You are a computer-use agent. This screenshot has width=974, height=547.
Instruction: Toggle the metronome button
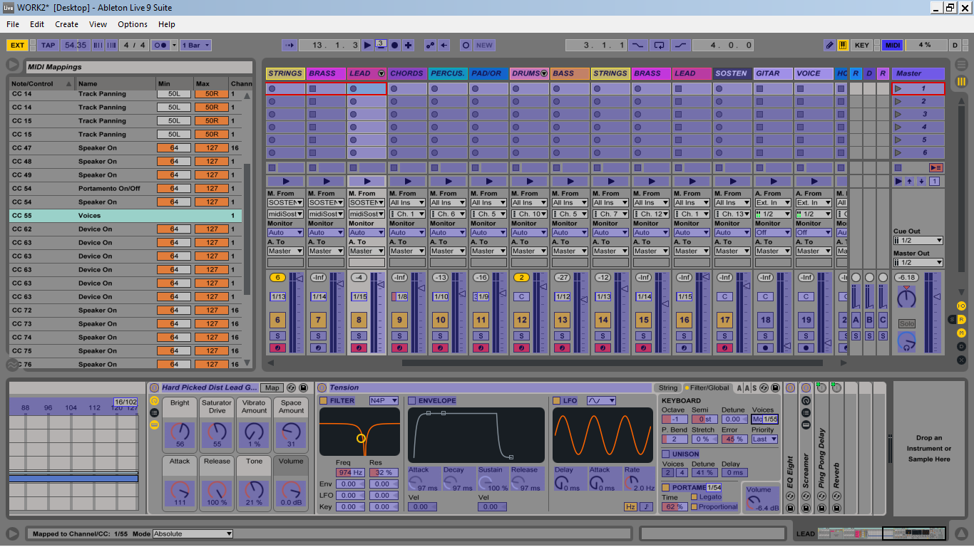coord(161,45)
